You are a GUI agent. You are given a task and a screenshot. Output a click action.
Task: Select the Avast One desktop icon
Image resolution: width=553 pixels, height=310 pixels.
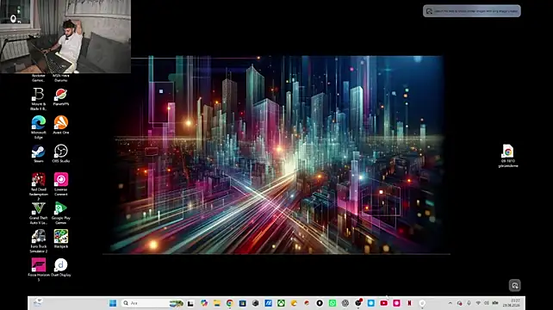[61, 125]
